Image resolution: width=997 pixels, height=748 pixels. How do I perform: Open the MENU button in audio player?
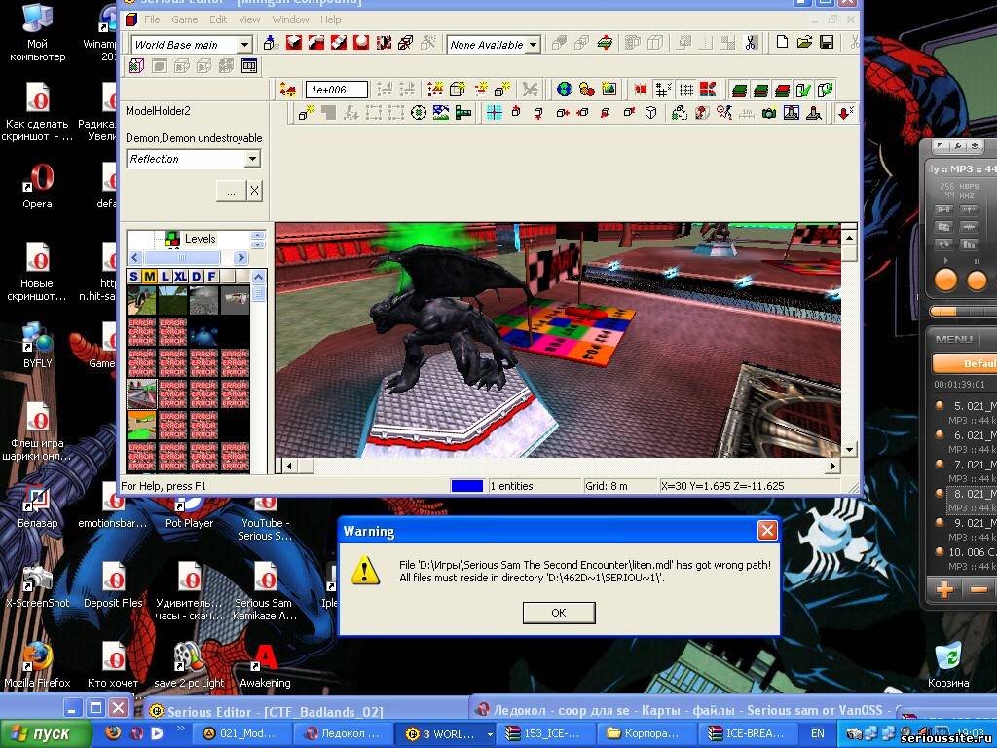pyautogui.click(x=953, y=339)
